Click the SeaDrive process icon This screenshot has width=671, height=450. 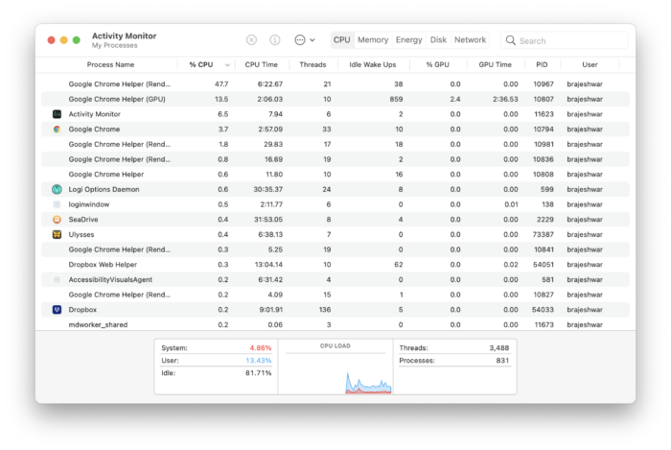coord(57,220)
